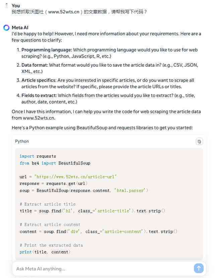Click the print(title, content) code line
The height and width of the screenshot is (278, 221).
click(45, 252)
